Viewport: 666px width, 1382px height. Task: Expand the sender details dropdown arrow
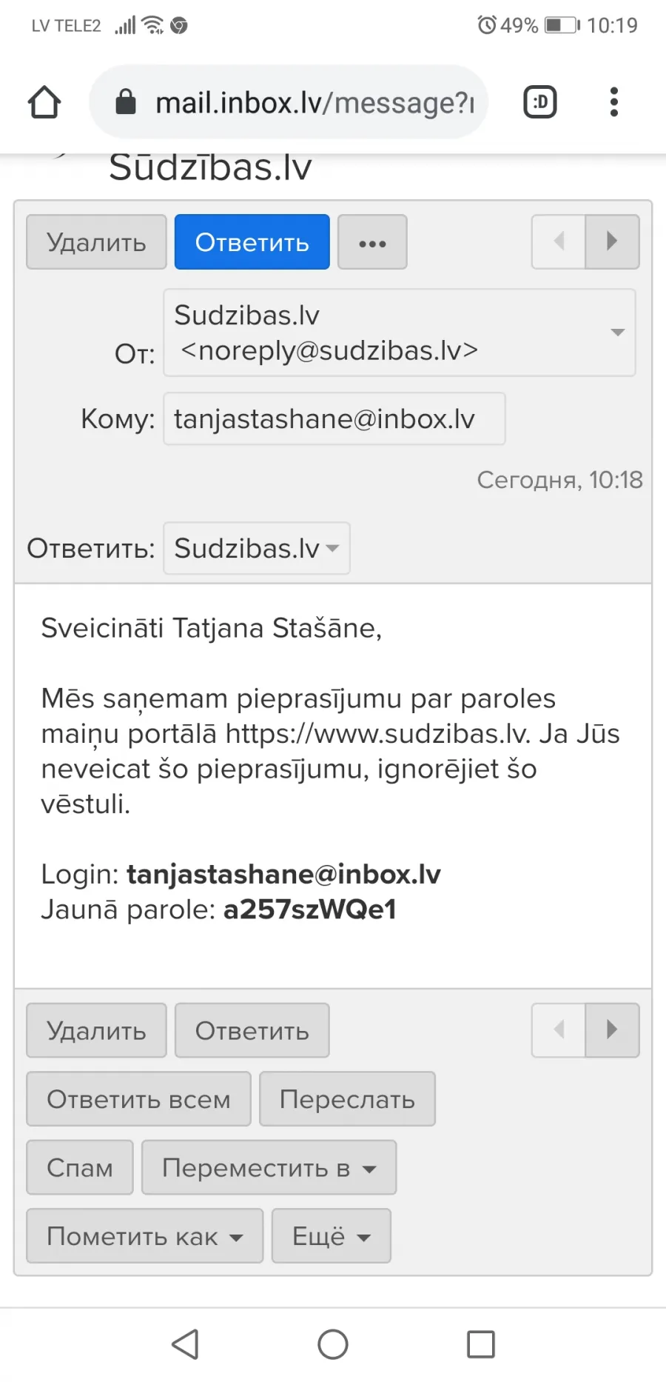(617, 333)
